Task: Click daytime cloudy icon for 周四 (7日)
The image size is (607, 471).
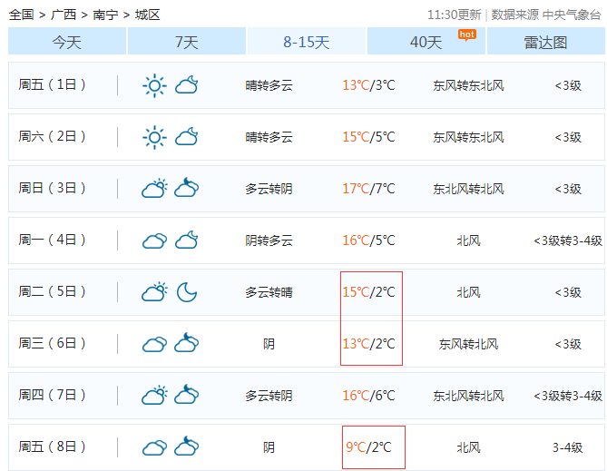Action: 154,396
